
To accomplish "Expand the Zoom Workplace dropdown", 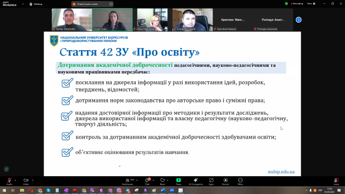I will 23,4.
